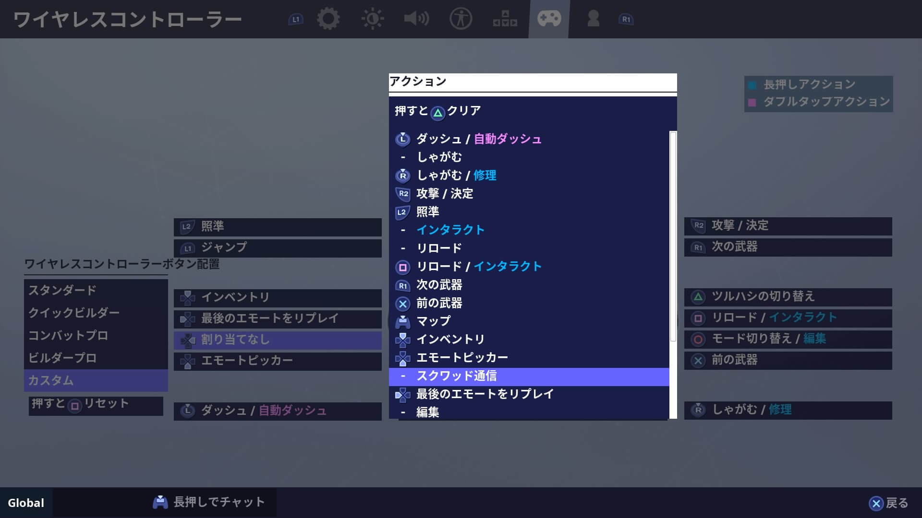This screenshot has width=922, height=518.
Task: Open the 割り当てなし binding slot
Action: (278, 340)
